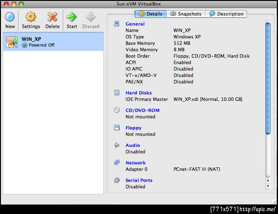This screenshot has width=278, height=214.
Task: Open the General settings link
Action: tap(135, 24)
